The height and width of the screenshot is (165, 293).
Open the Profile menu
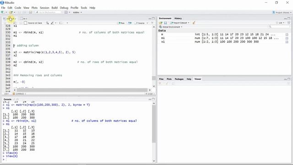pos(74,8)
